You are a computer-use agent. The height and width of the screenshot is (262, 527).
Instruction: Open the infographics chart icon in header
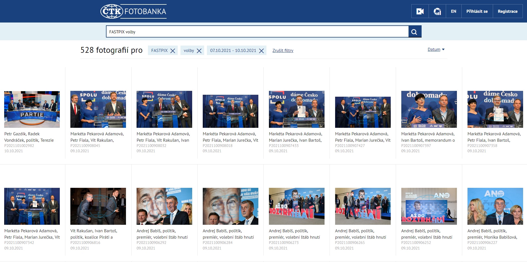click(x=437, y=11)
